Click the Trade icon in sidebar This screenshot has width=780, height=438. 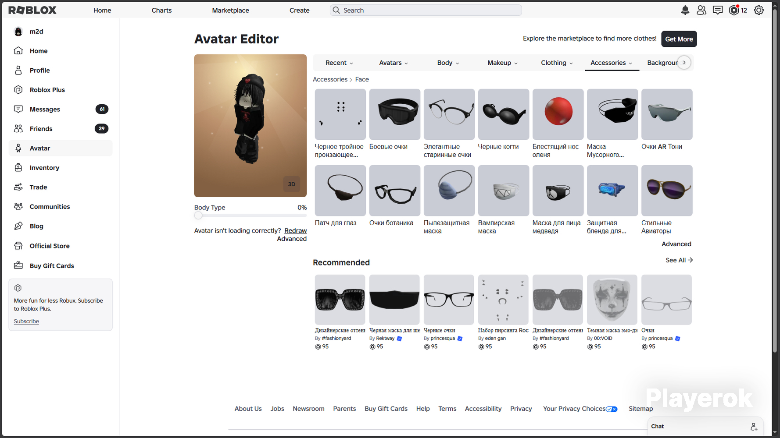tap(18, 187)
